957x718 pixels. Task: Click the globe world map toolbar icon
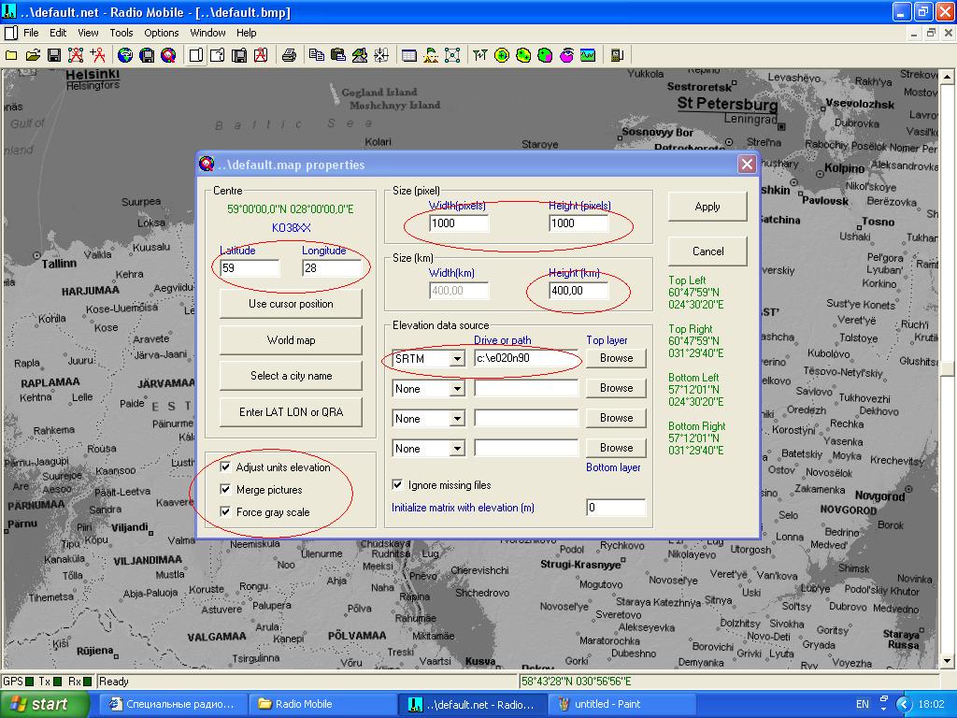(x=124, y=55)
